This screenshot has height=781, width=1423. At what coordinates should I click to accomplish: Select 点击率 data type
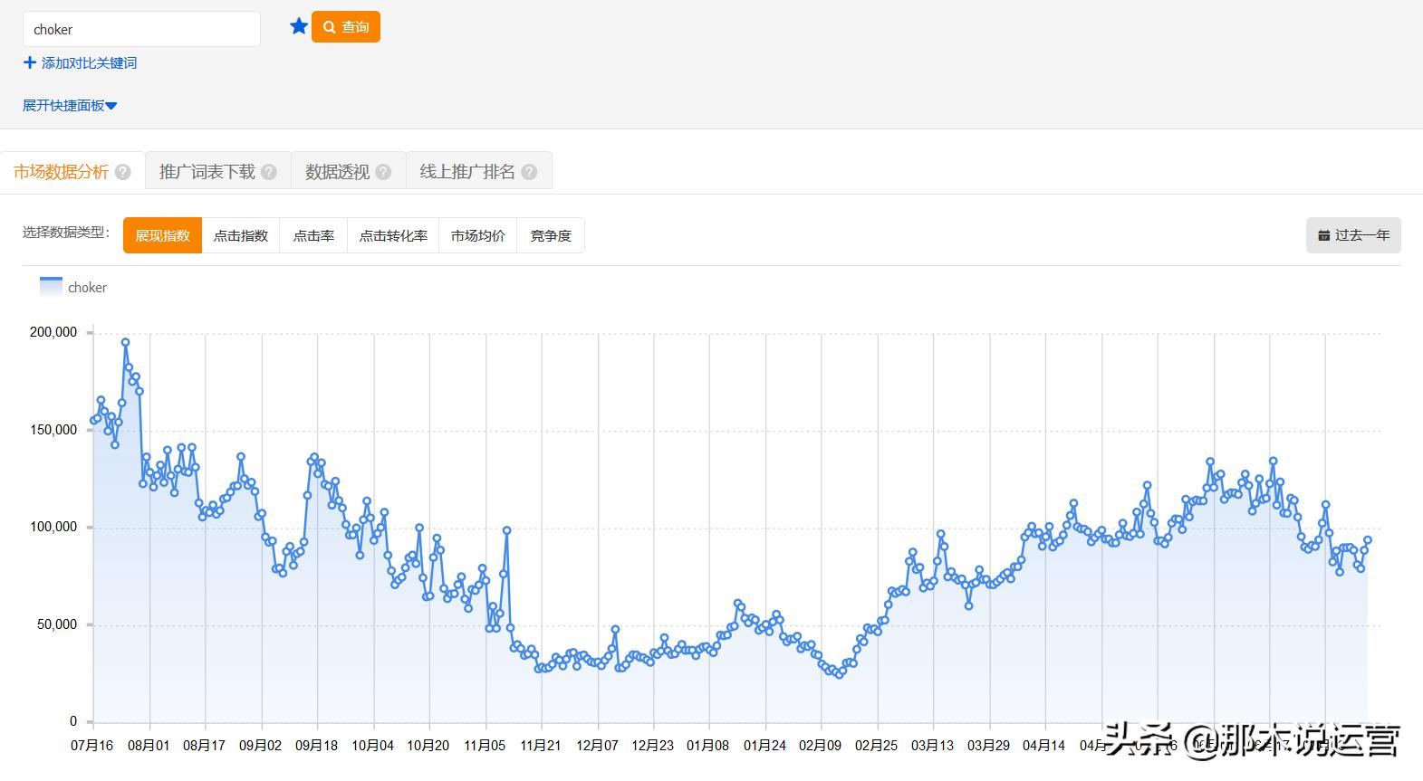click(313, 235)
